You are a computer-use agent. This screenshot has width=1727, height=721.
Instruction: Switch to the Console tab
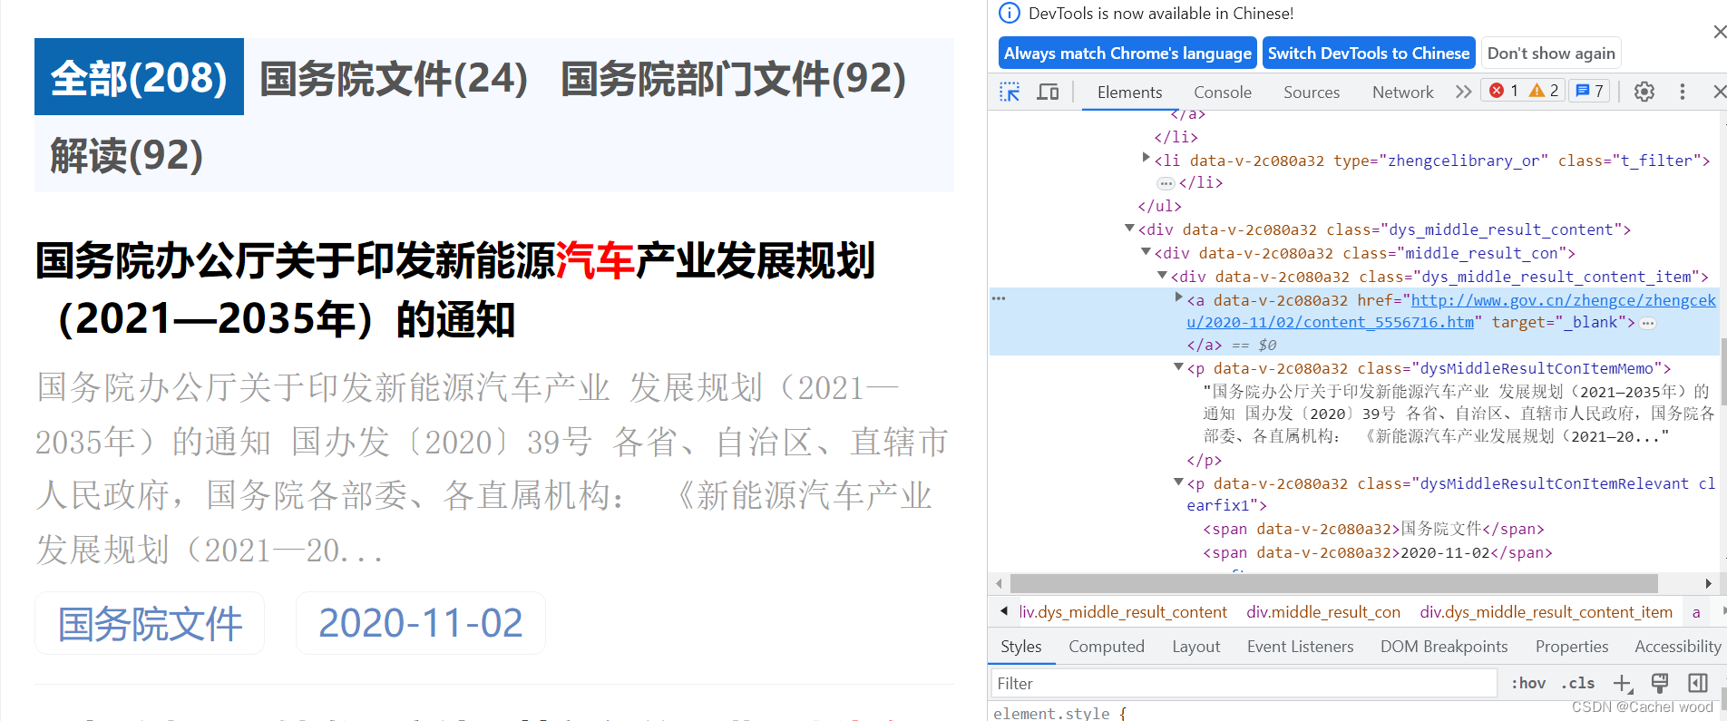pyautogui.click(x=1223, y=92)
